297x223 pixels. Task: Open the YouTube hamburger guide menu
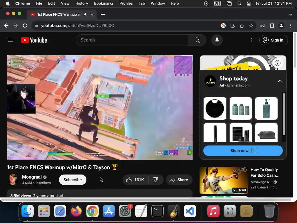[x=10, y=40]
